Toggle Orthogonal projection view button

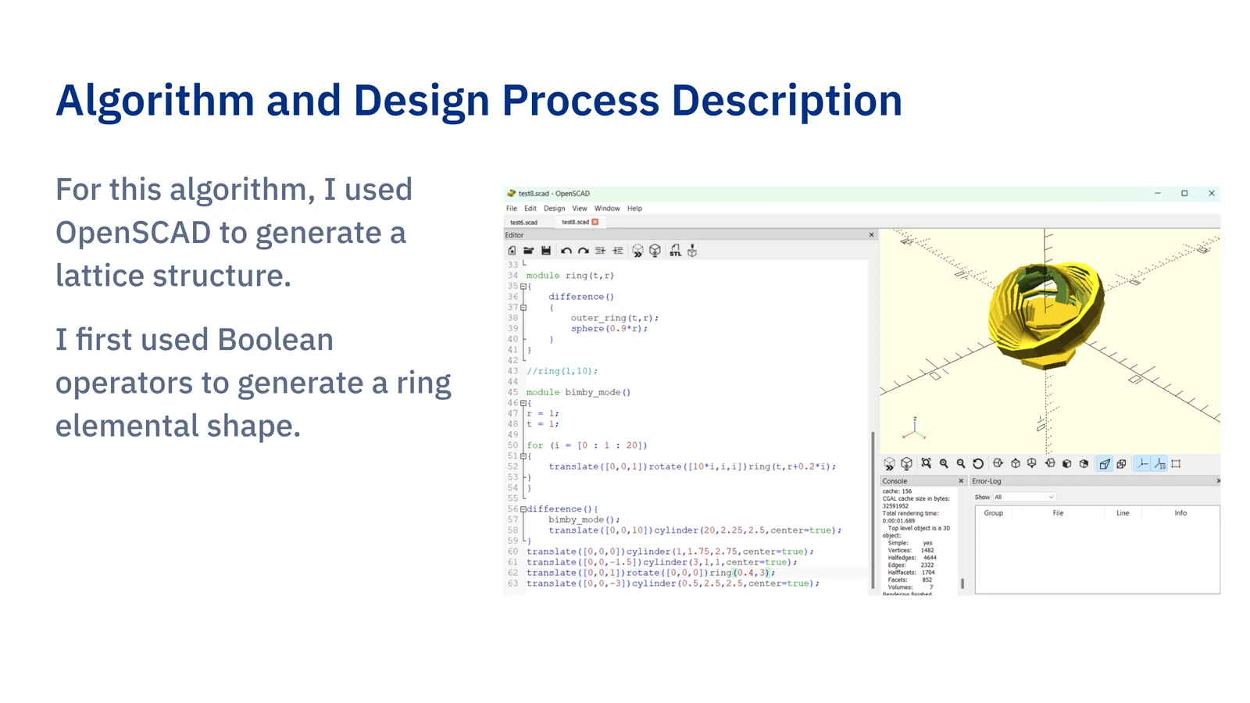coord(1122,464)
